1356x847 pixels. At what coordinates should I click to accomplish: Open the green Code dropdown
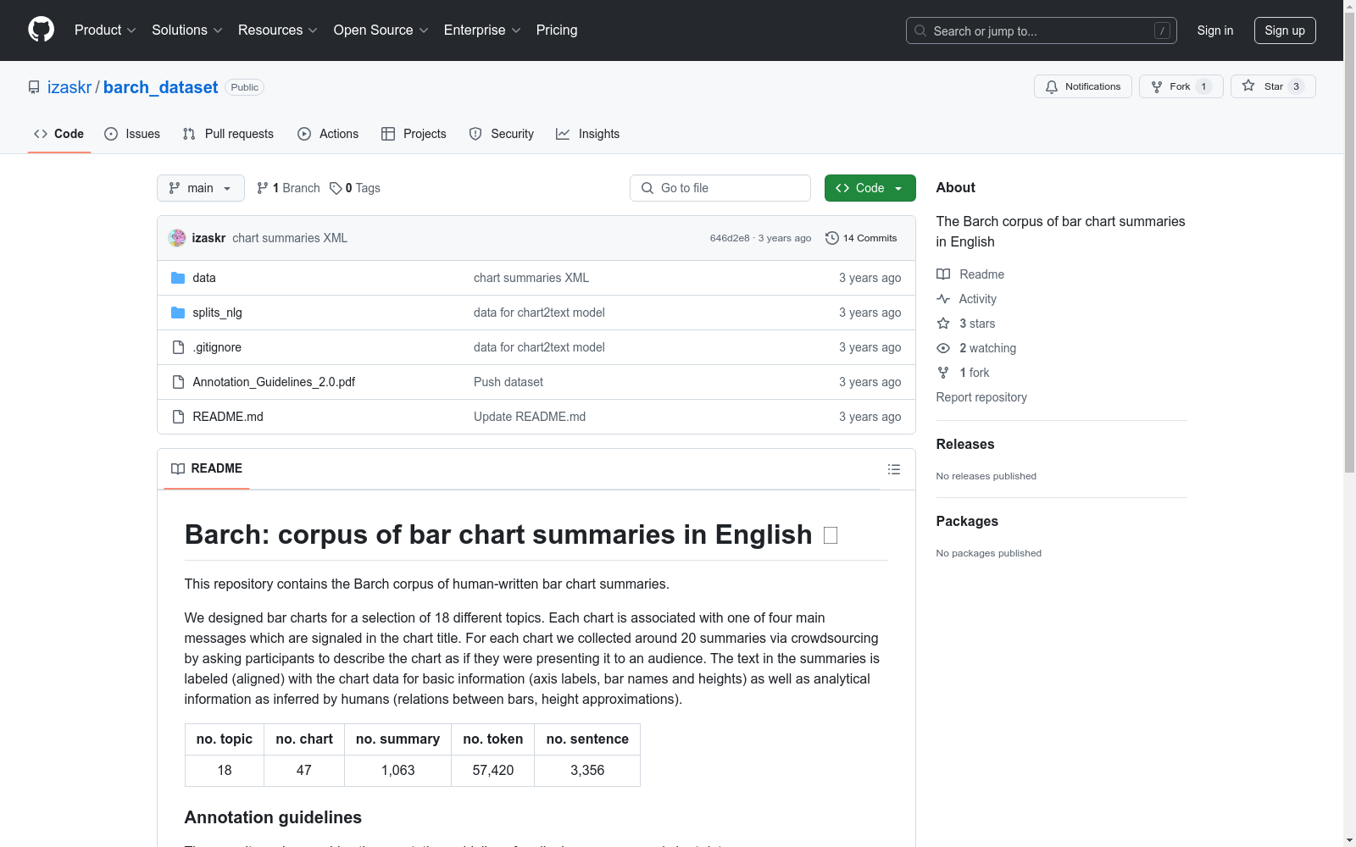(870, 188)
